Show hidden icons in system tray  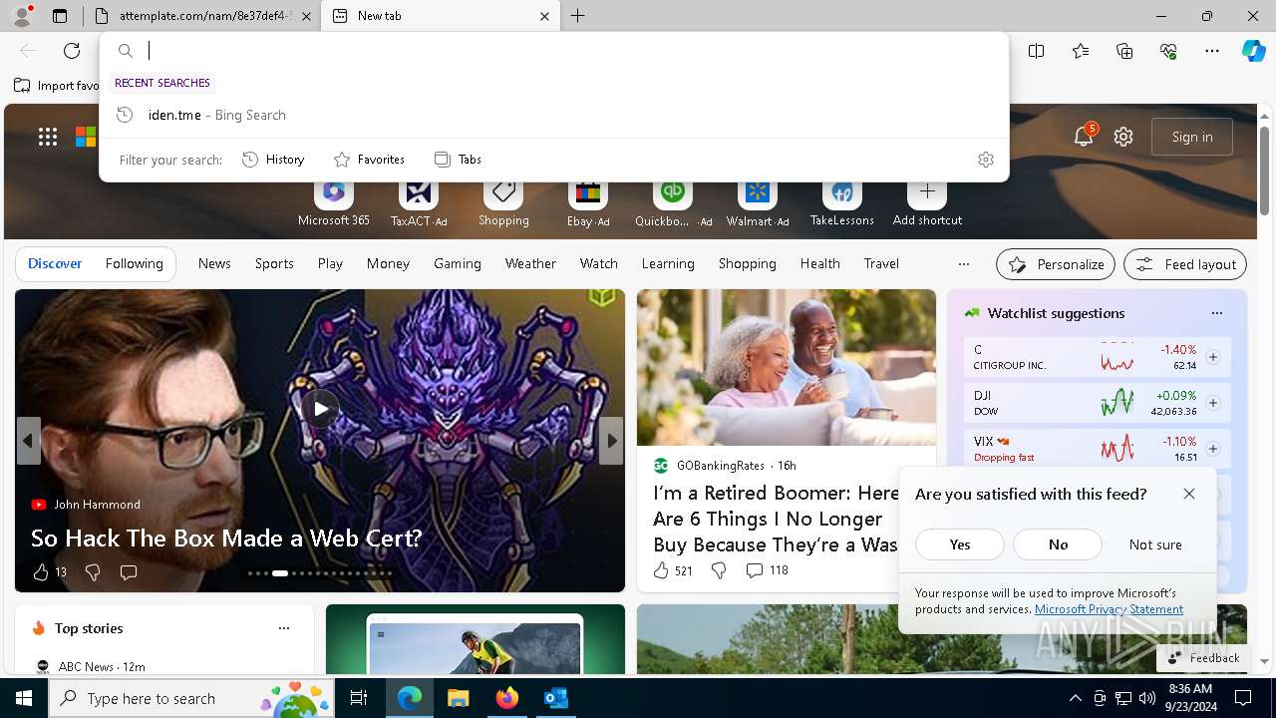coord(1075,698)
